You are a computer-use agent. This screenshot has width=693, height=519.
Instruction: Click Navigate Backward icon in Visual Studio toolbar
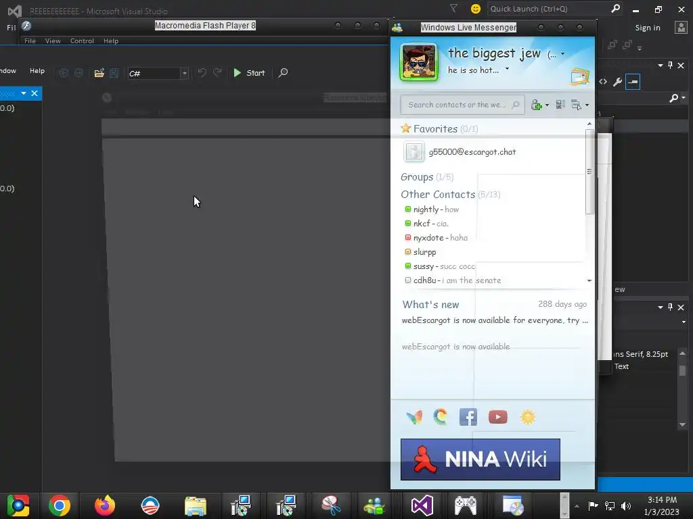click(64, 73)
